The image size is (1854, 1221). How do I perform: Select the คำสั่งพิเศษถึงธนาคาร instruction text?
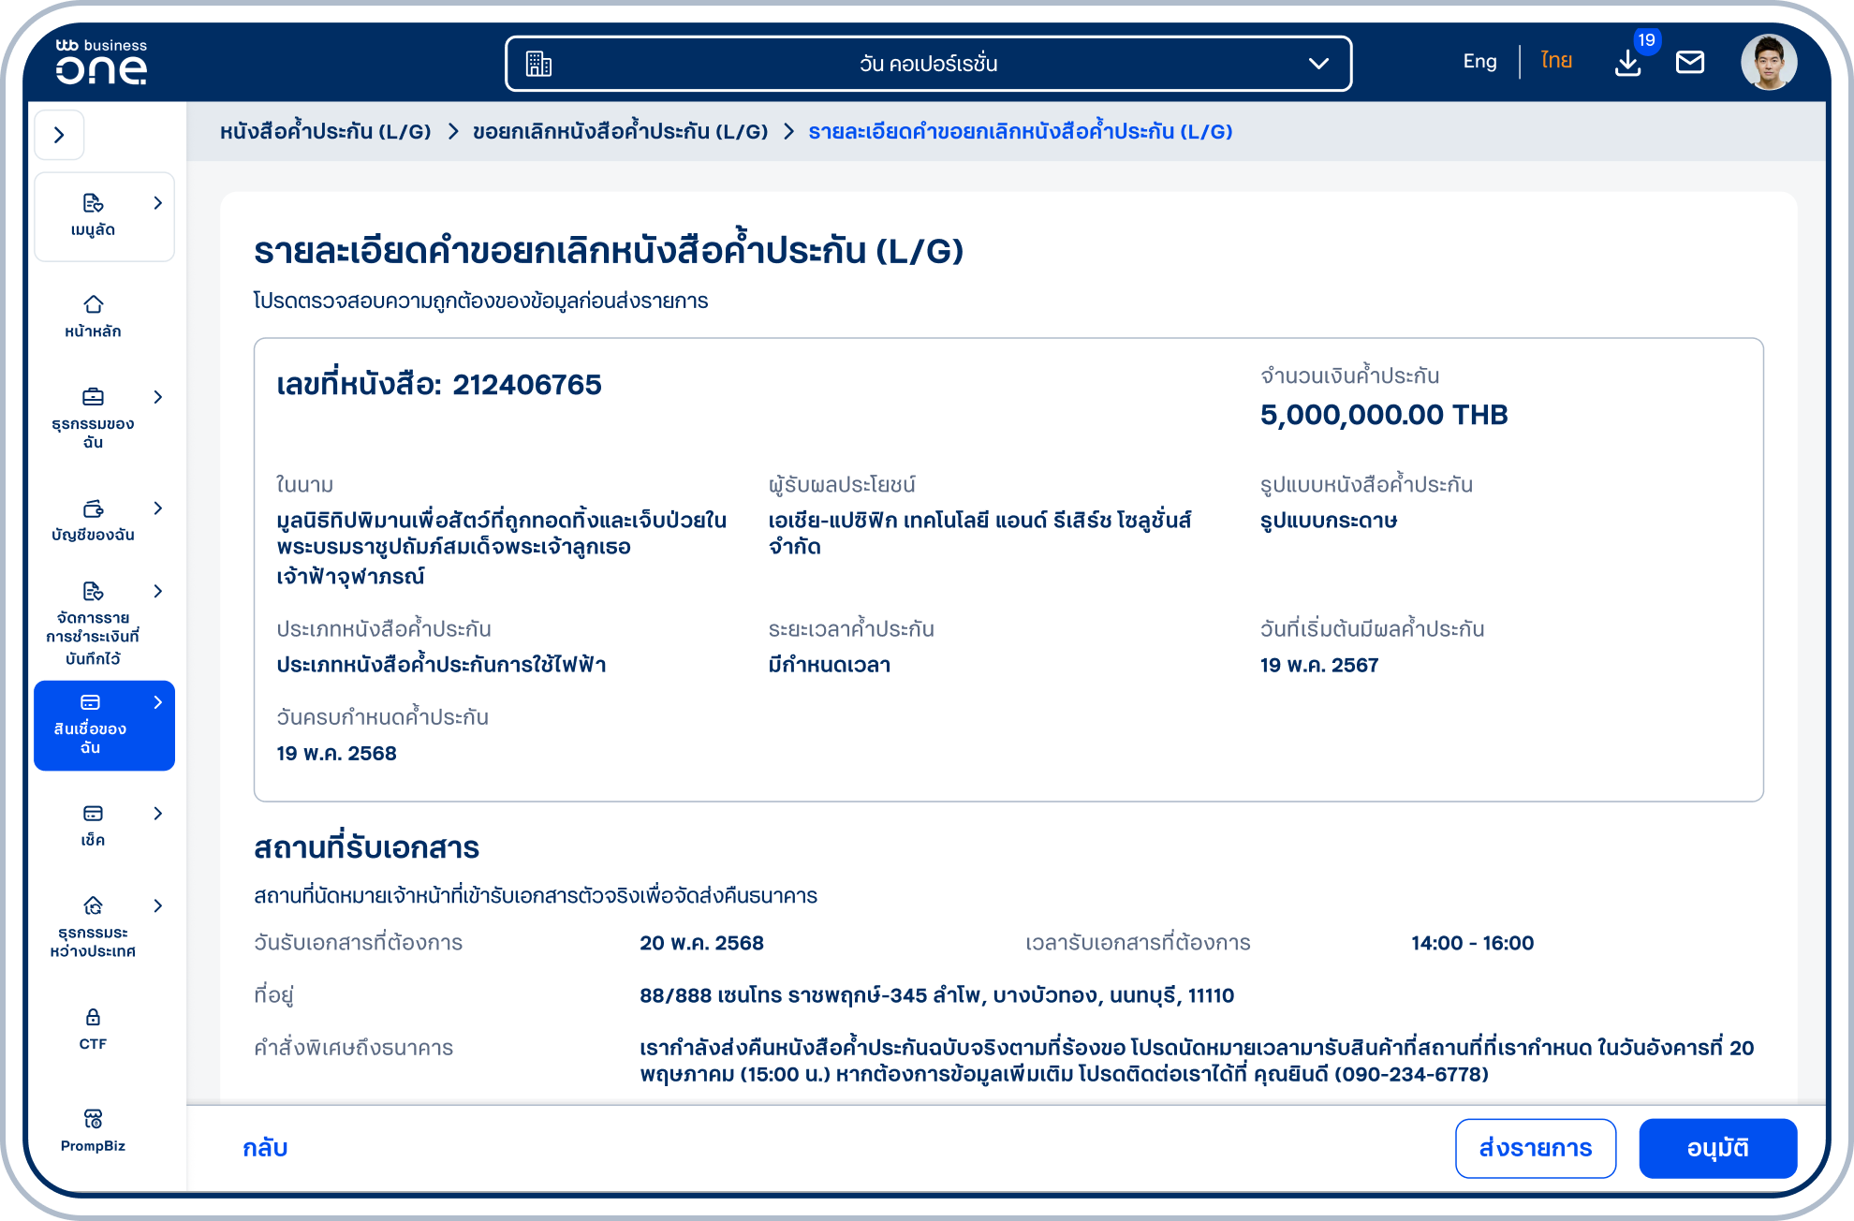click(1197, 1060)
